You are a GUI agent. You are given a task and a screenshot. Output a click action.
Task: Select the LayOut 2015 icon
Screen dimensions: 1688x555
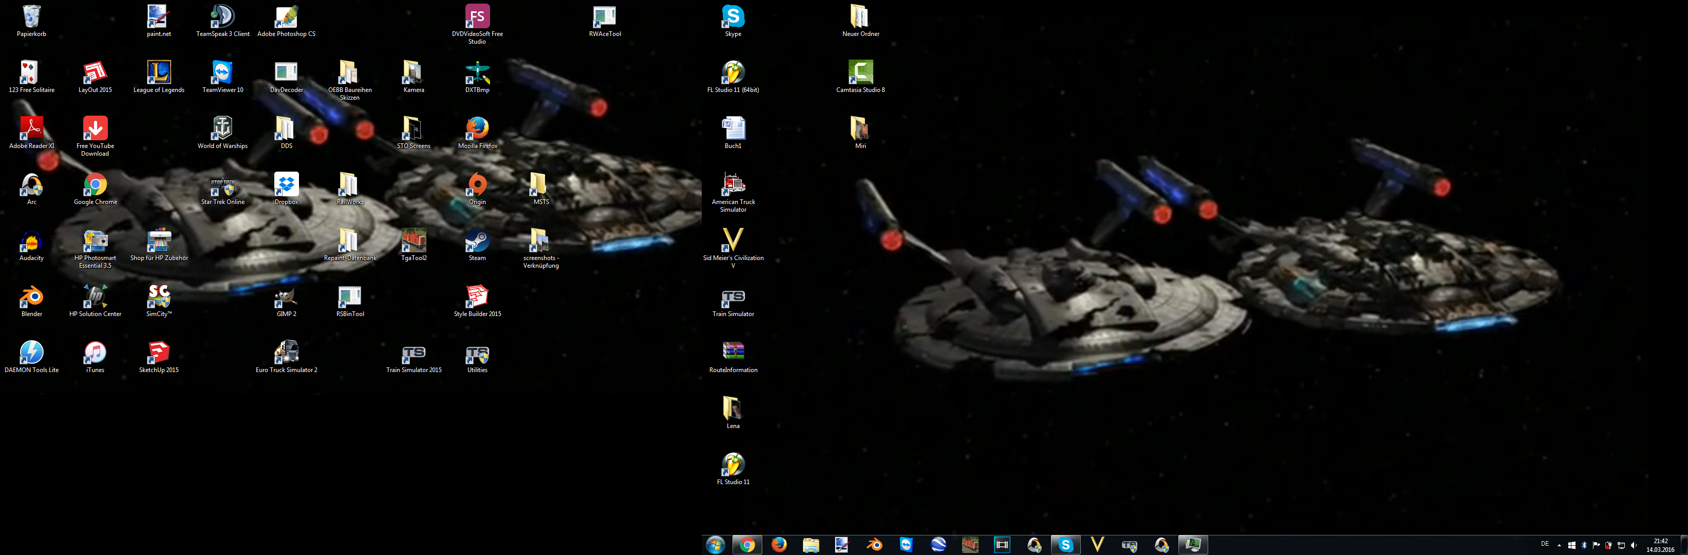(95, 77)
